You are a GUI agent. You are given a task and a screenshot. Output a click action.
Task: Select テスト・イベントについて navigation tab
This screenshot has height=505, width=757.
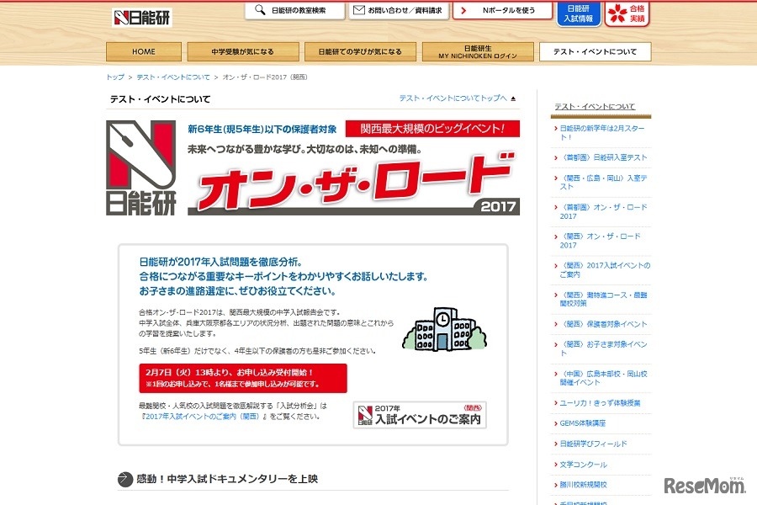tap(596, 51)
